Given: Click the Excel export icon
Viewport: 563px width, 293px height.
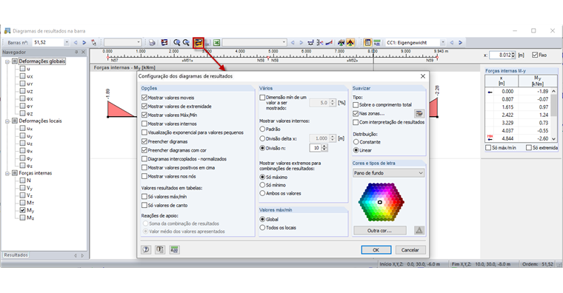Looking at the screenshot, I should pyautogui.click(x=216, y=43).
